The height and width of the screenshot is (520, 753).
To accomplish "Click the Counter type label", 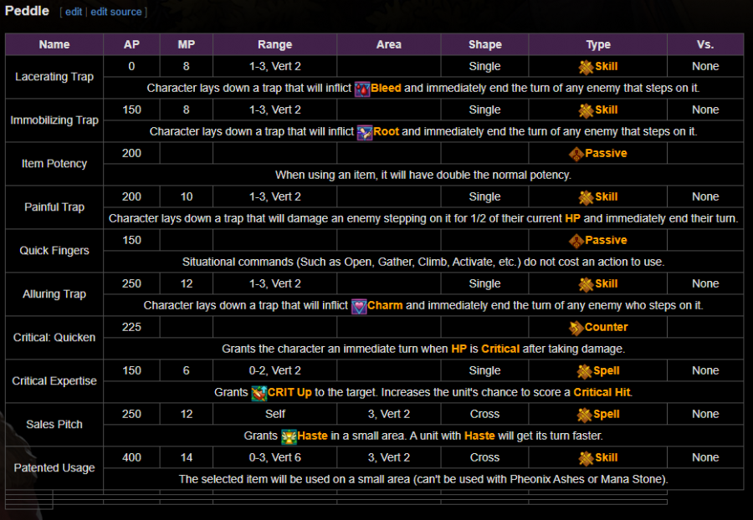I will (606, 327).
